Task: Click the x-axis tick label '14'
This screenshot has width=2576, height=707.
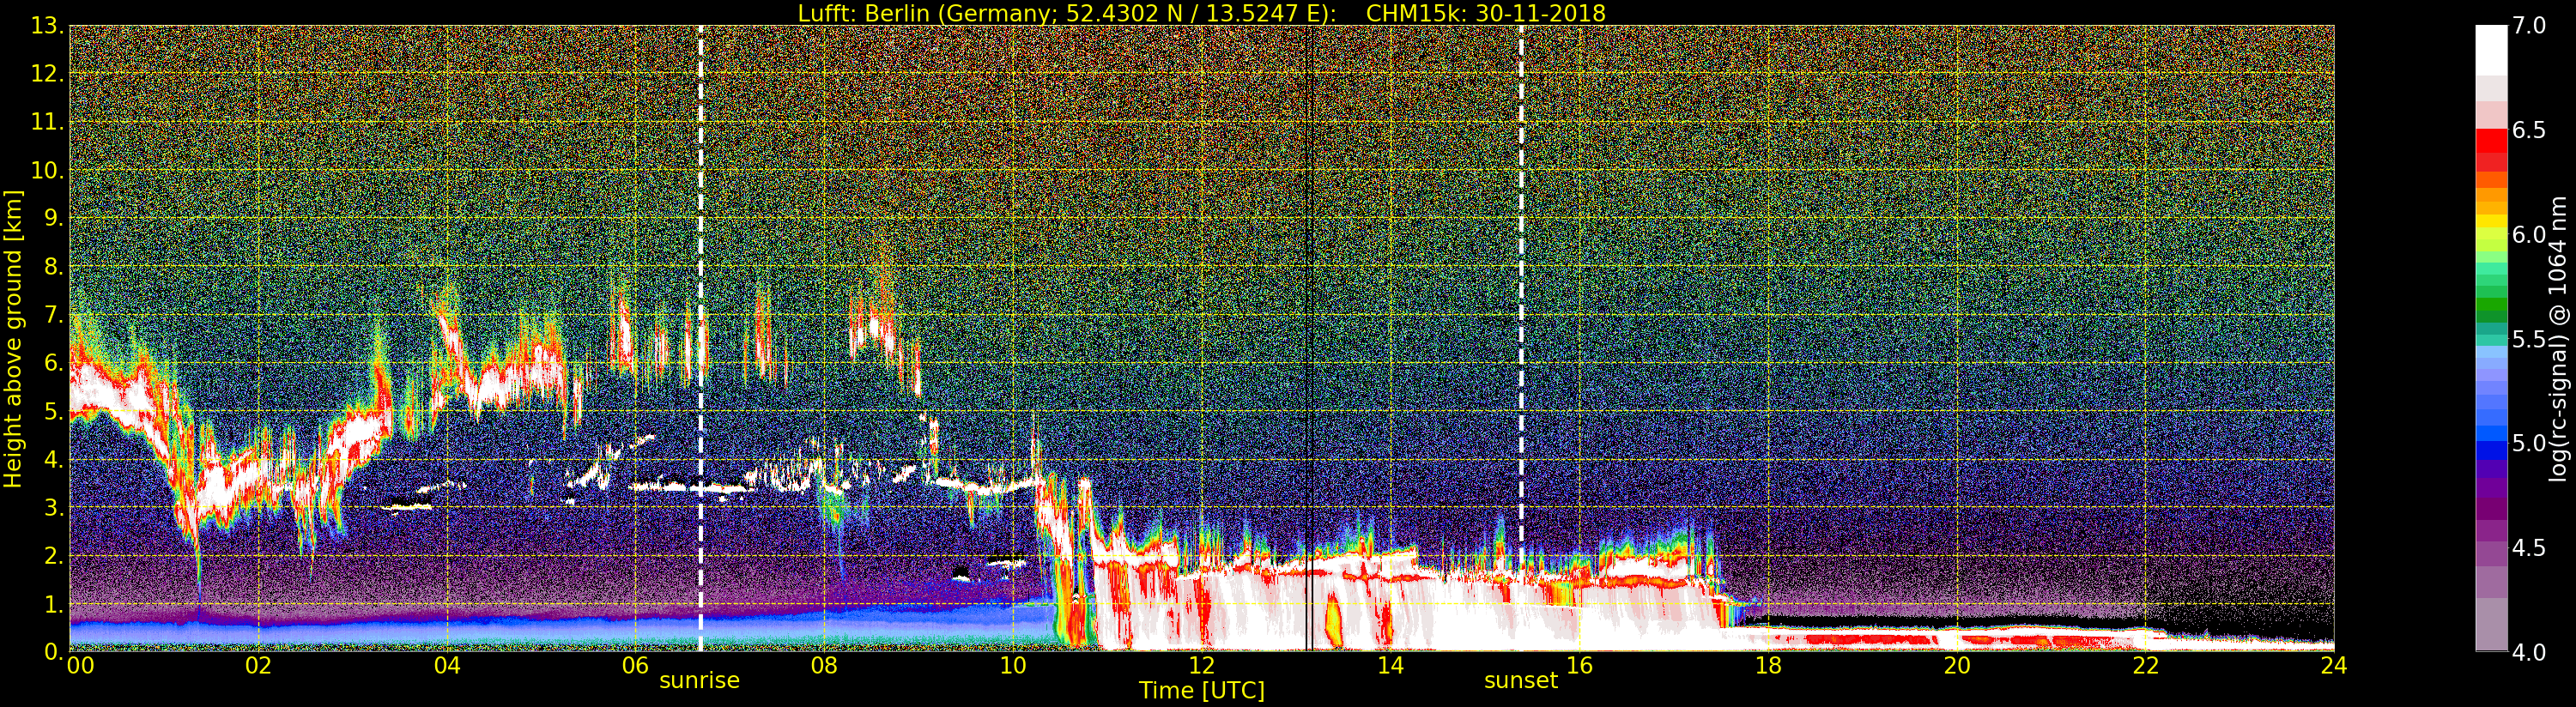Action: click(1390, 666)
